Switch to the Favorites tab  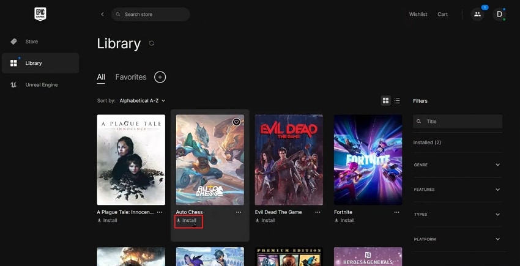[131, 77]
